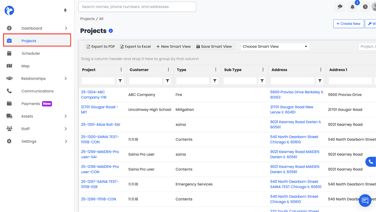The image size is (376, 212).
Task: Click the Relationships handshake icon
Action: 9,79
